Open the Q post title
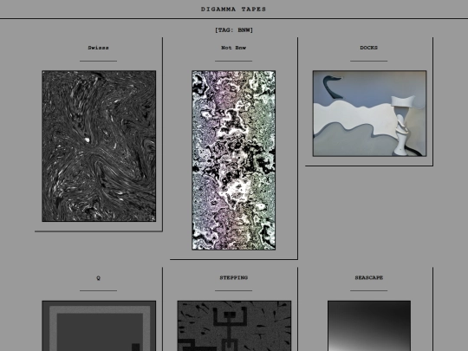 98,278
